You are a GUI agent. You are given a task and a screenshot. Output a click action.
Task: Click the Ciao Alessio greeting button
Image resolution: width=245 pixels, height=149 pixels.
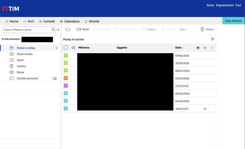point(233,21)
